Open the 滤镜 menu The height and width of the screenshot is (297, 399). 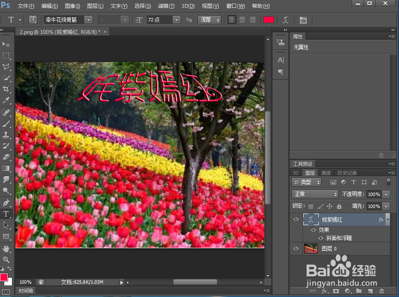[x=166, y=6]
